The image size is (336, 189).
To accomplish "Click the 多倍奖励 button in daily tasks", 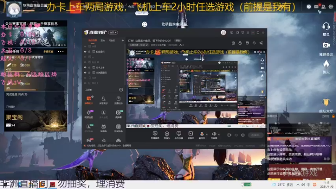I will point(48,51).
